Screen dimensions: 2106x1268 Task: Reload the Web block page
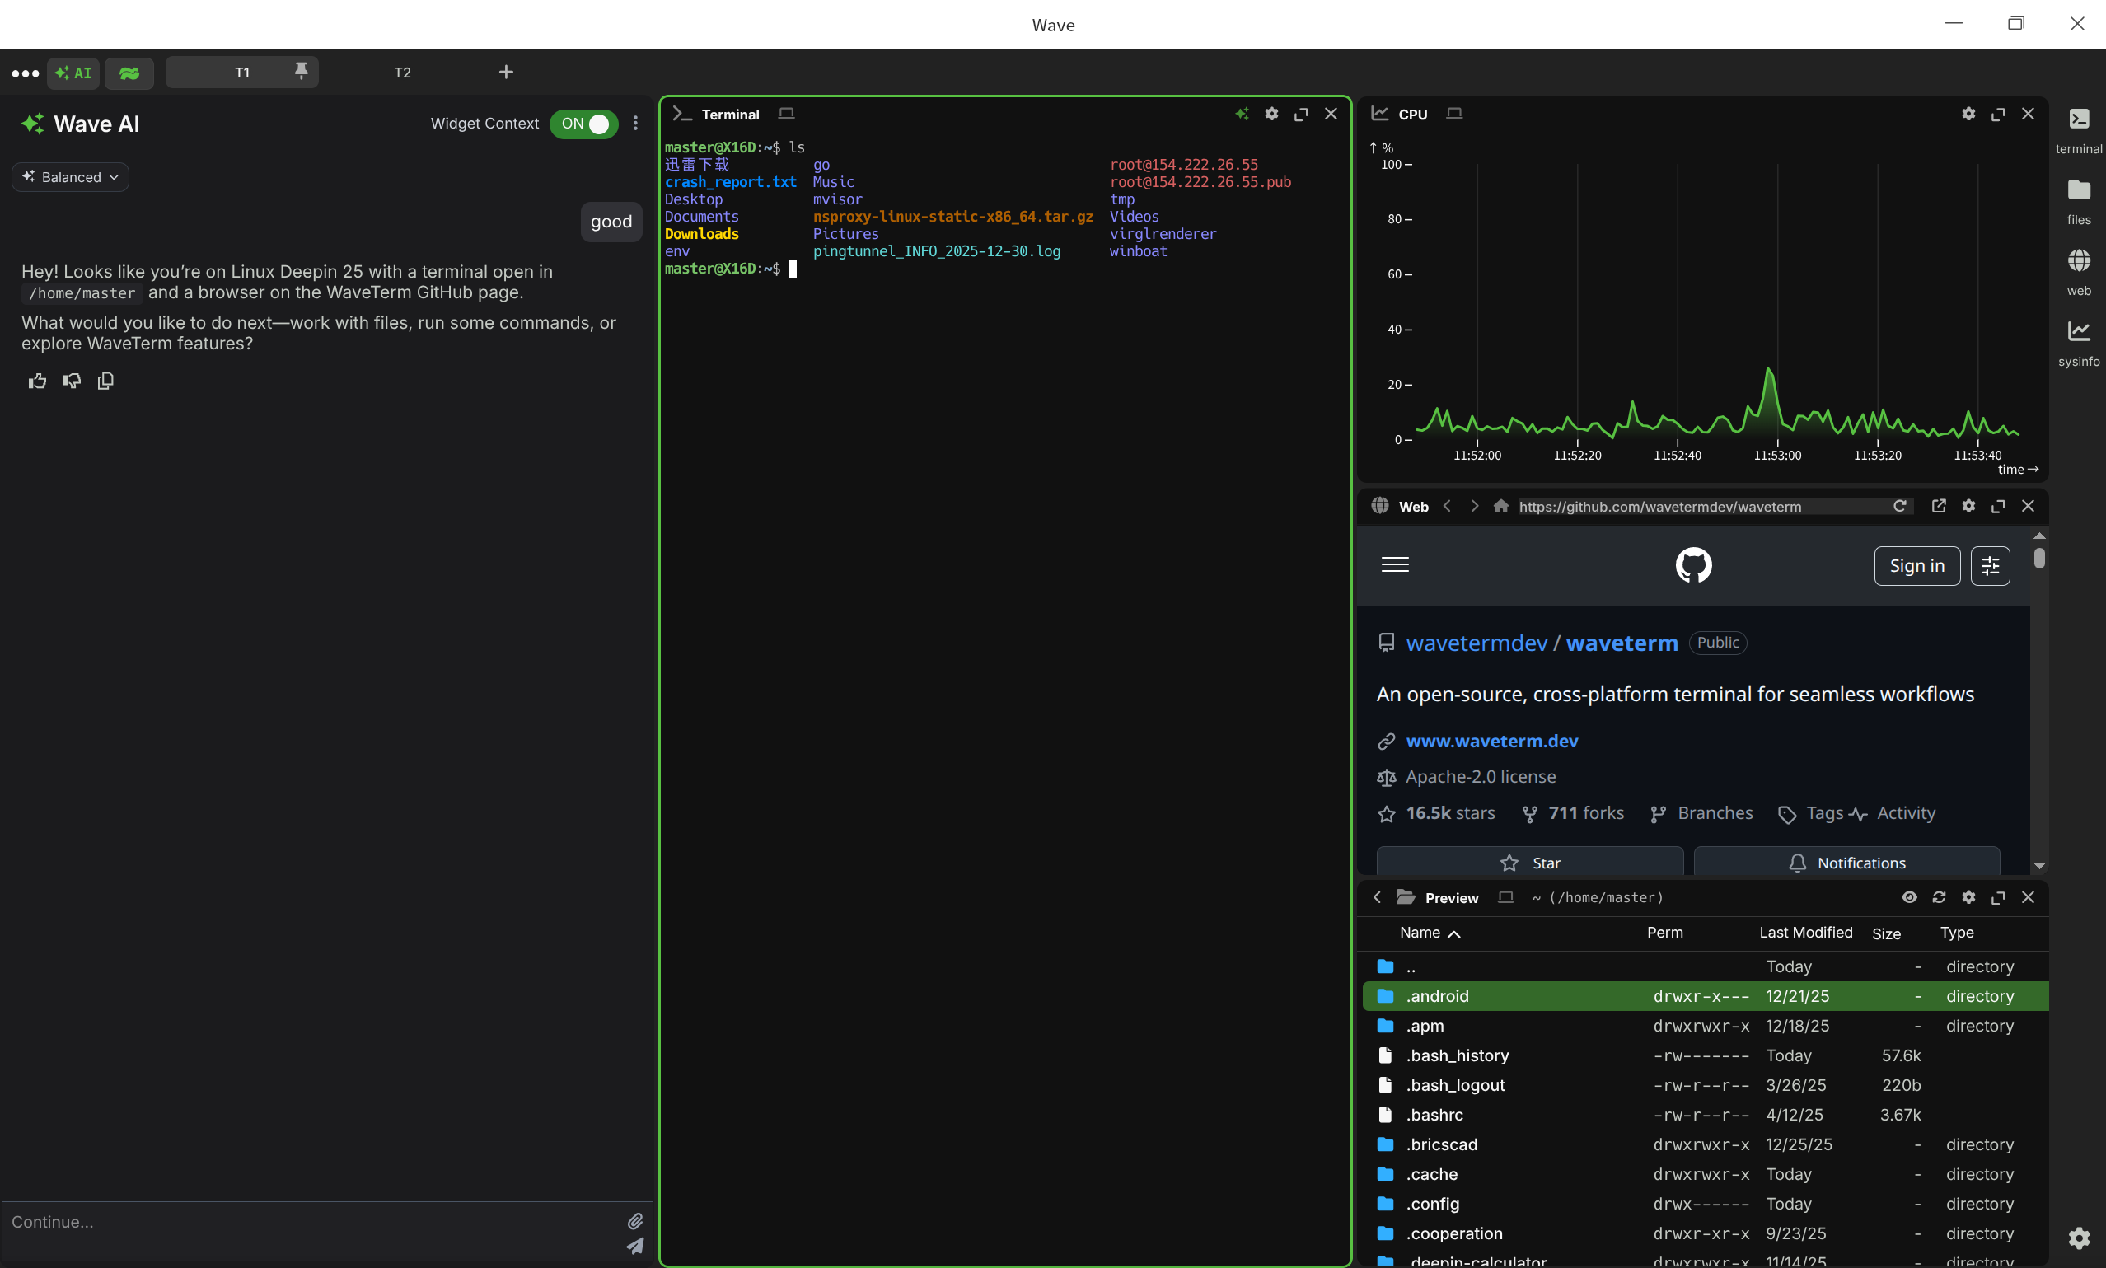coord(1899,506)
